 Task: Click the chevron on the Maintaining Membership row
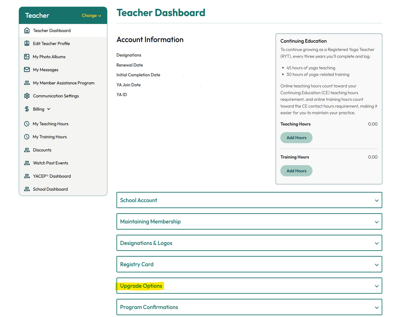click(377, 222)
